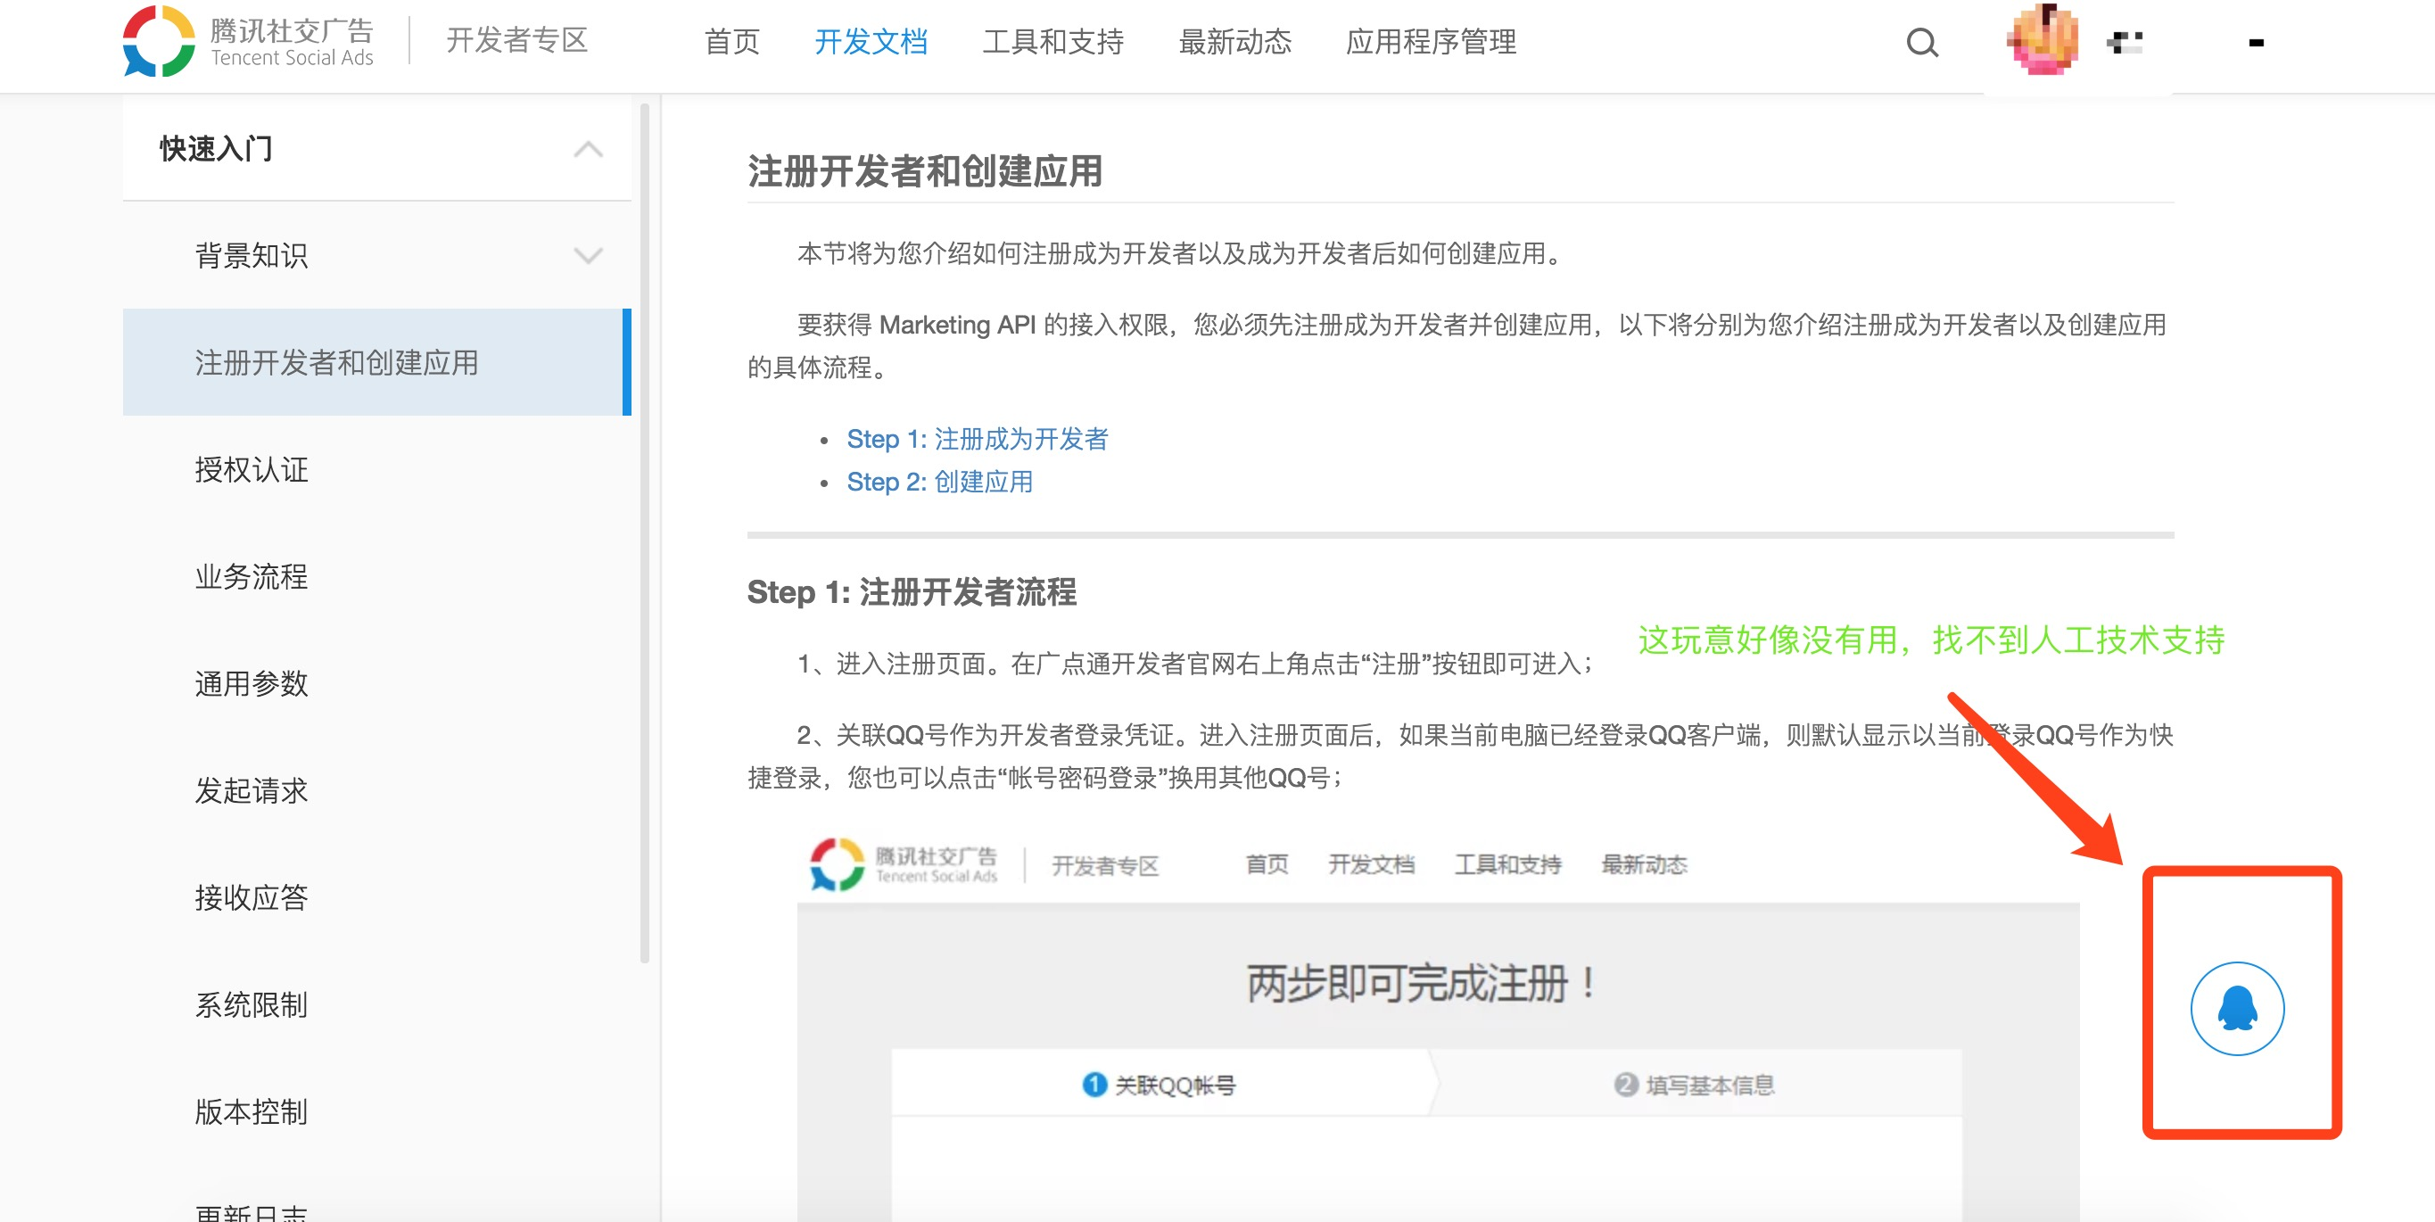Select 系统限制 in the sidebar

click(252, 1004)
